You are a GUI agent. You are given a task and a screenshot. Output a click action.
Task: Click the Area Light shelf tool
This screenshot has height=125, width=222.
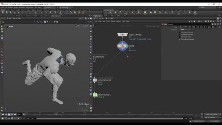[120, 13]
